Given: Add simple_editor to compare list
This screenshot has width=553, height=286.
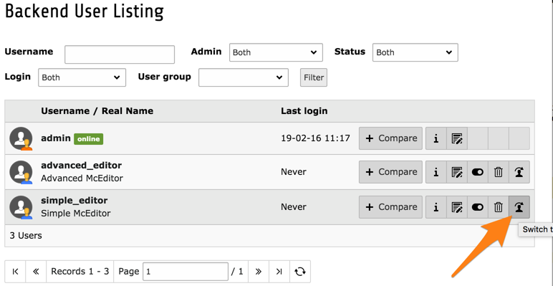Looking at the screenshot, I should (x=390, y=207).
